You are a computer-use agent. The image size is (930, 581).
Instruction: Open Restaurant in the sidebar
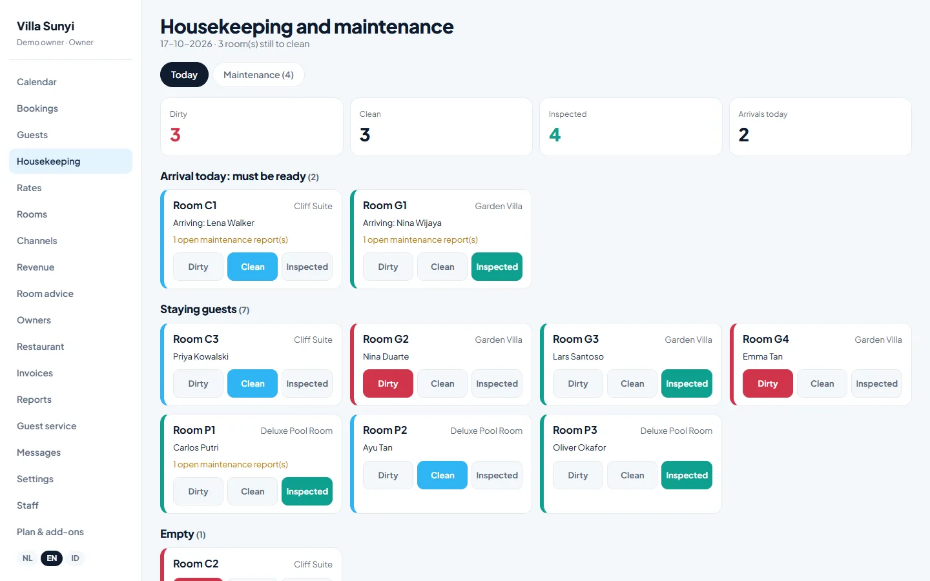70,347
